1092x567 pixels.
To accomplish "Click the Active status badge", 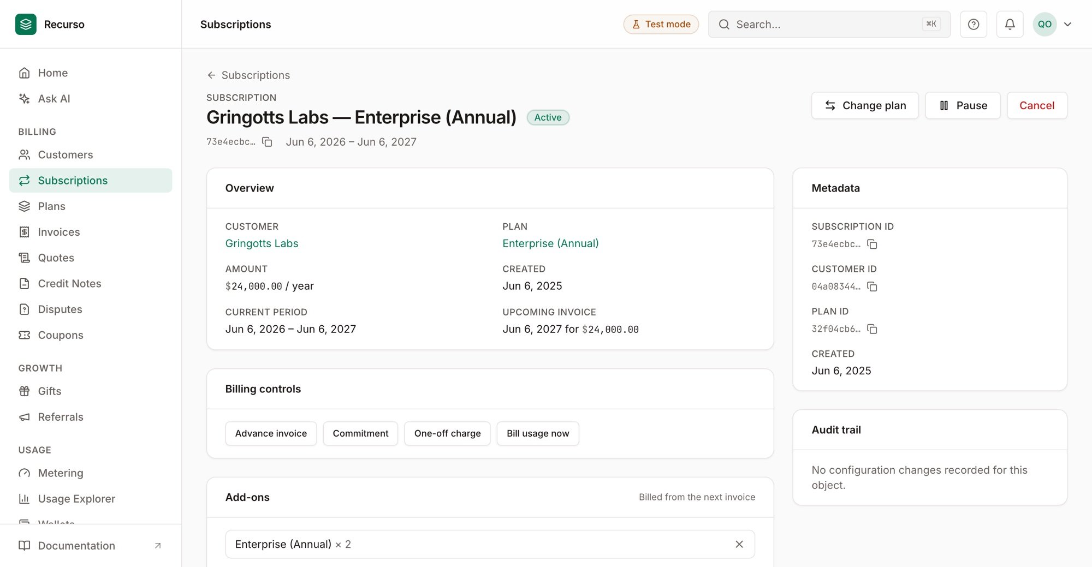I will point(548,117).
